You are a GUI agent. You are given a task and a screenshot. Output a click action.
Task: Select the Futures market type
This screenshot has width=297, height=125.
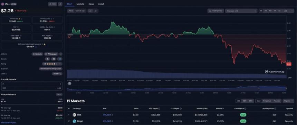(277, 101)
